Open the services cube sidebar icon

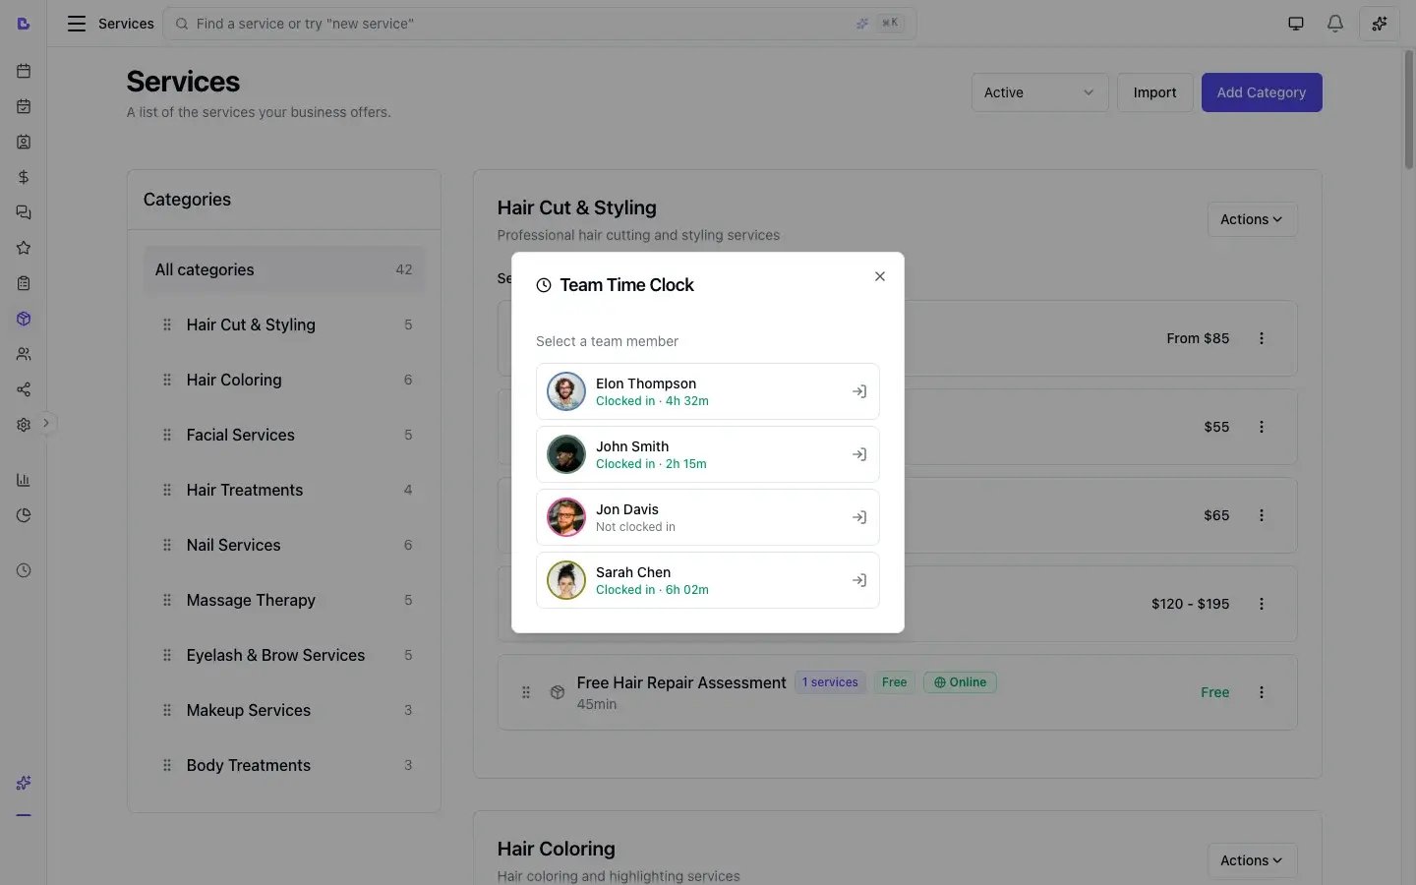coord(24,319)
